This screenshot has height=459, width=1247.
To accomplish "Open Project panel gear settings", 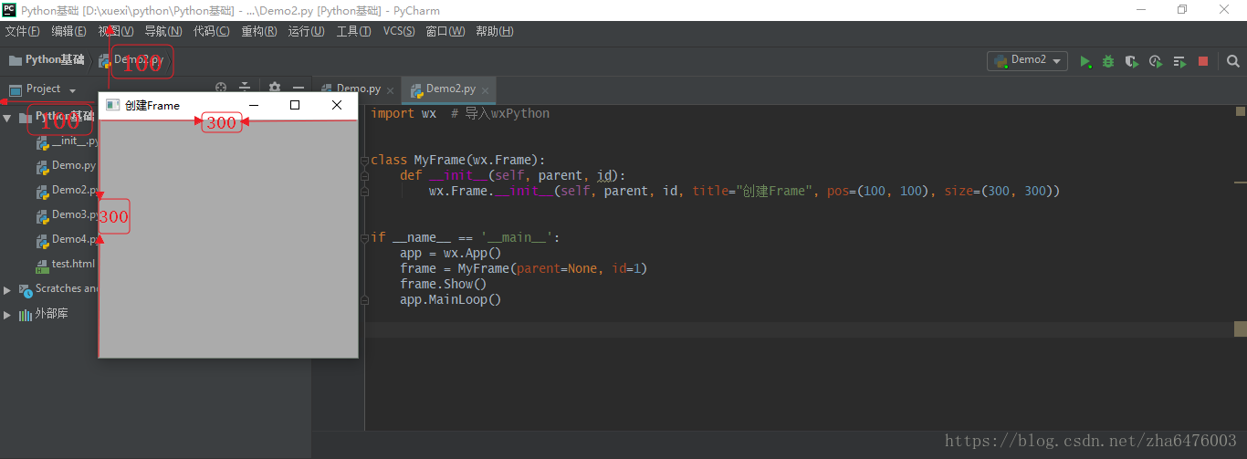I will pyautogui.click(x=275, y=88).
